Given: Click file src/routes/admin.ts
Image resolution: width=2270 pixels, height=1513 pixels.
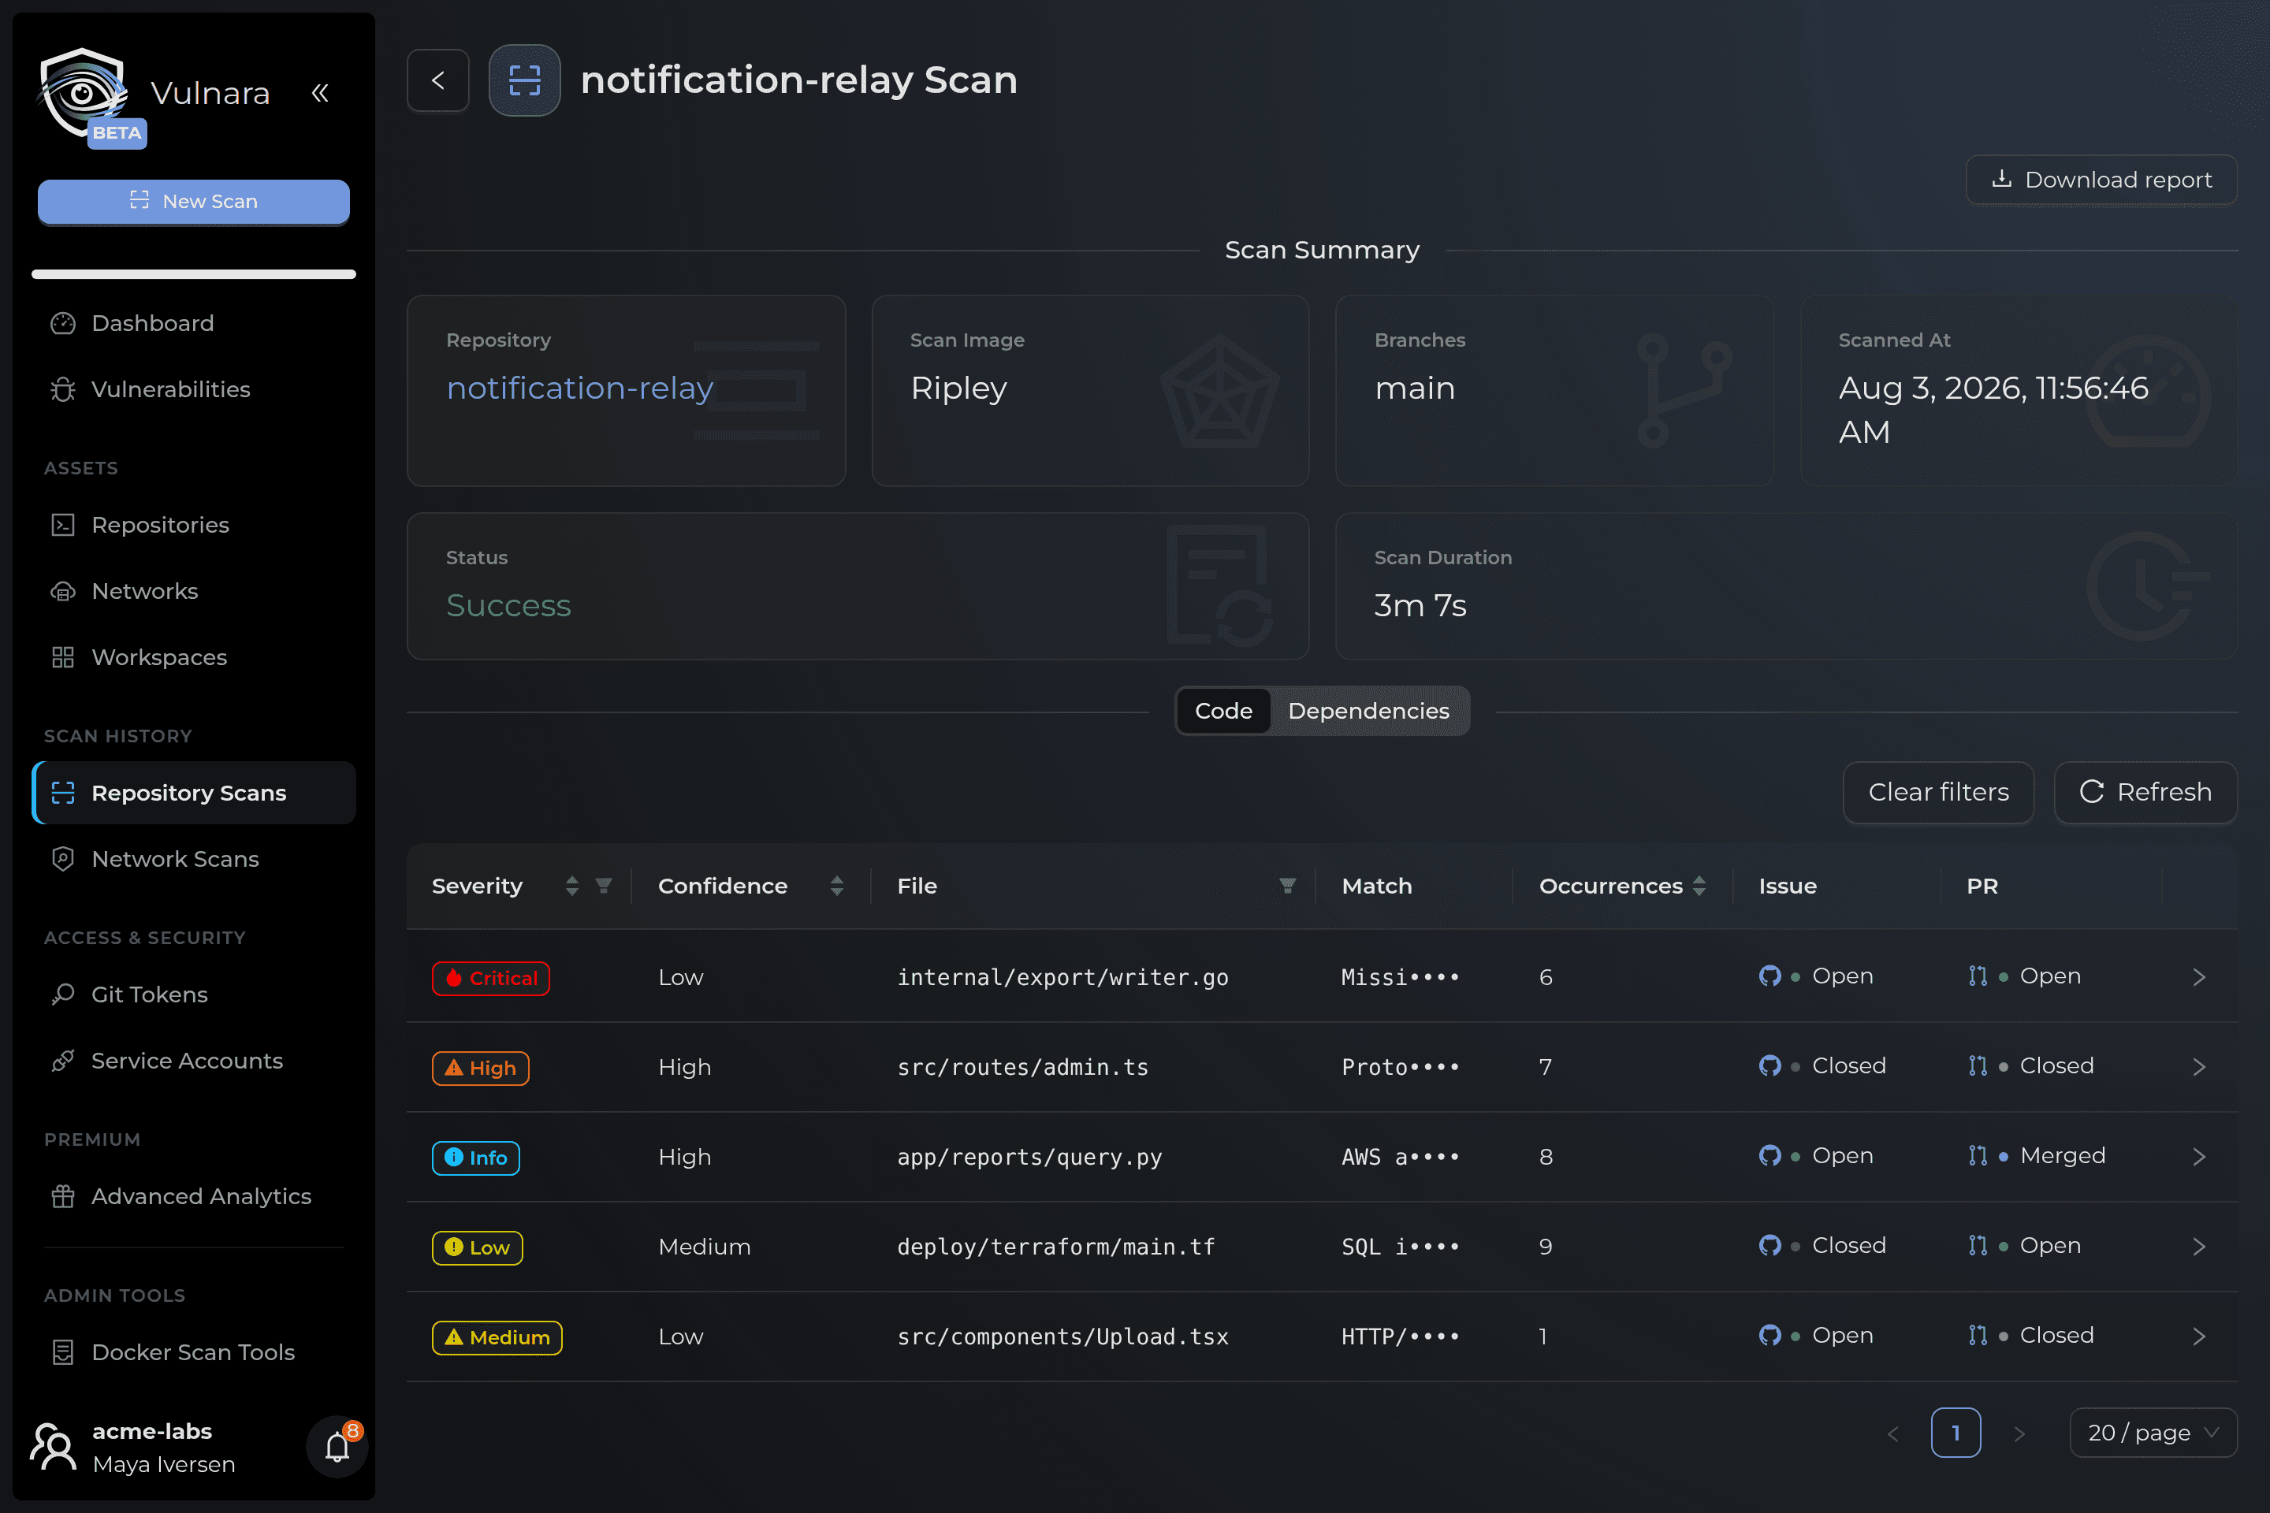Looking at the screenshot, I should click(1023, 1067).
